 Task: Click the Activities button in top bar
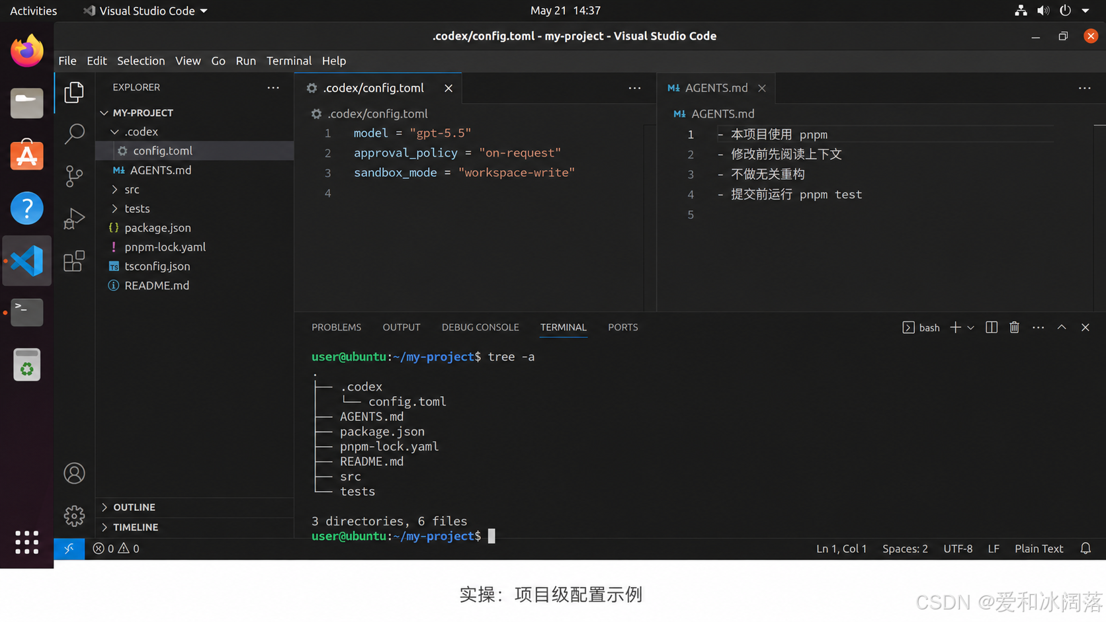[34, 11]
